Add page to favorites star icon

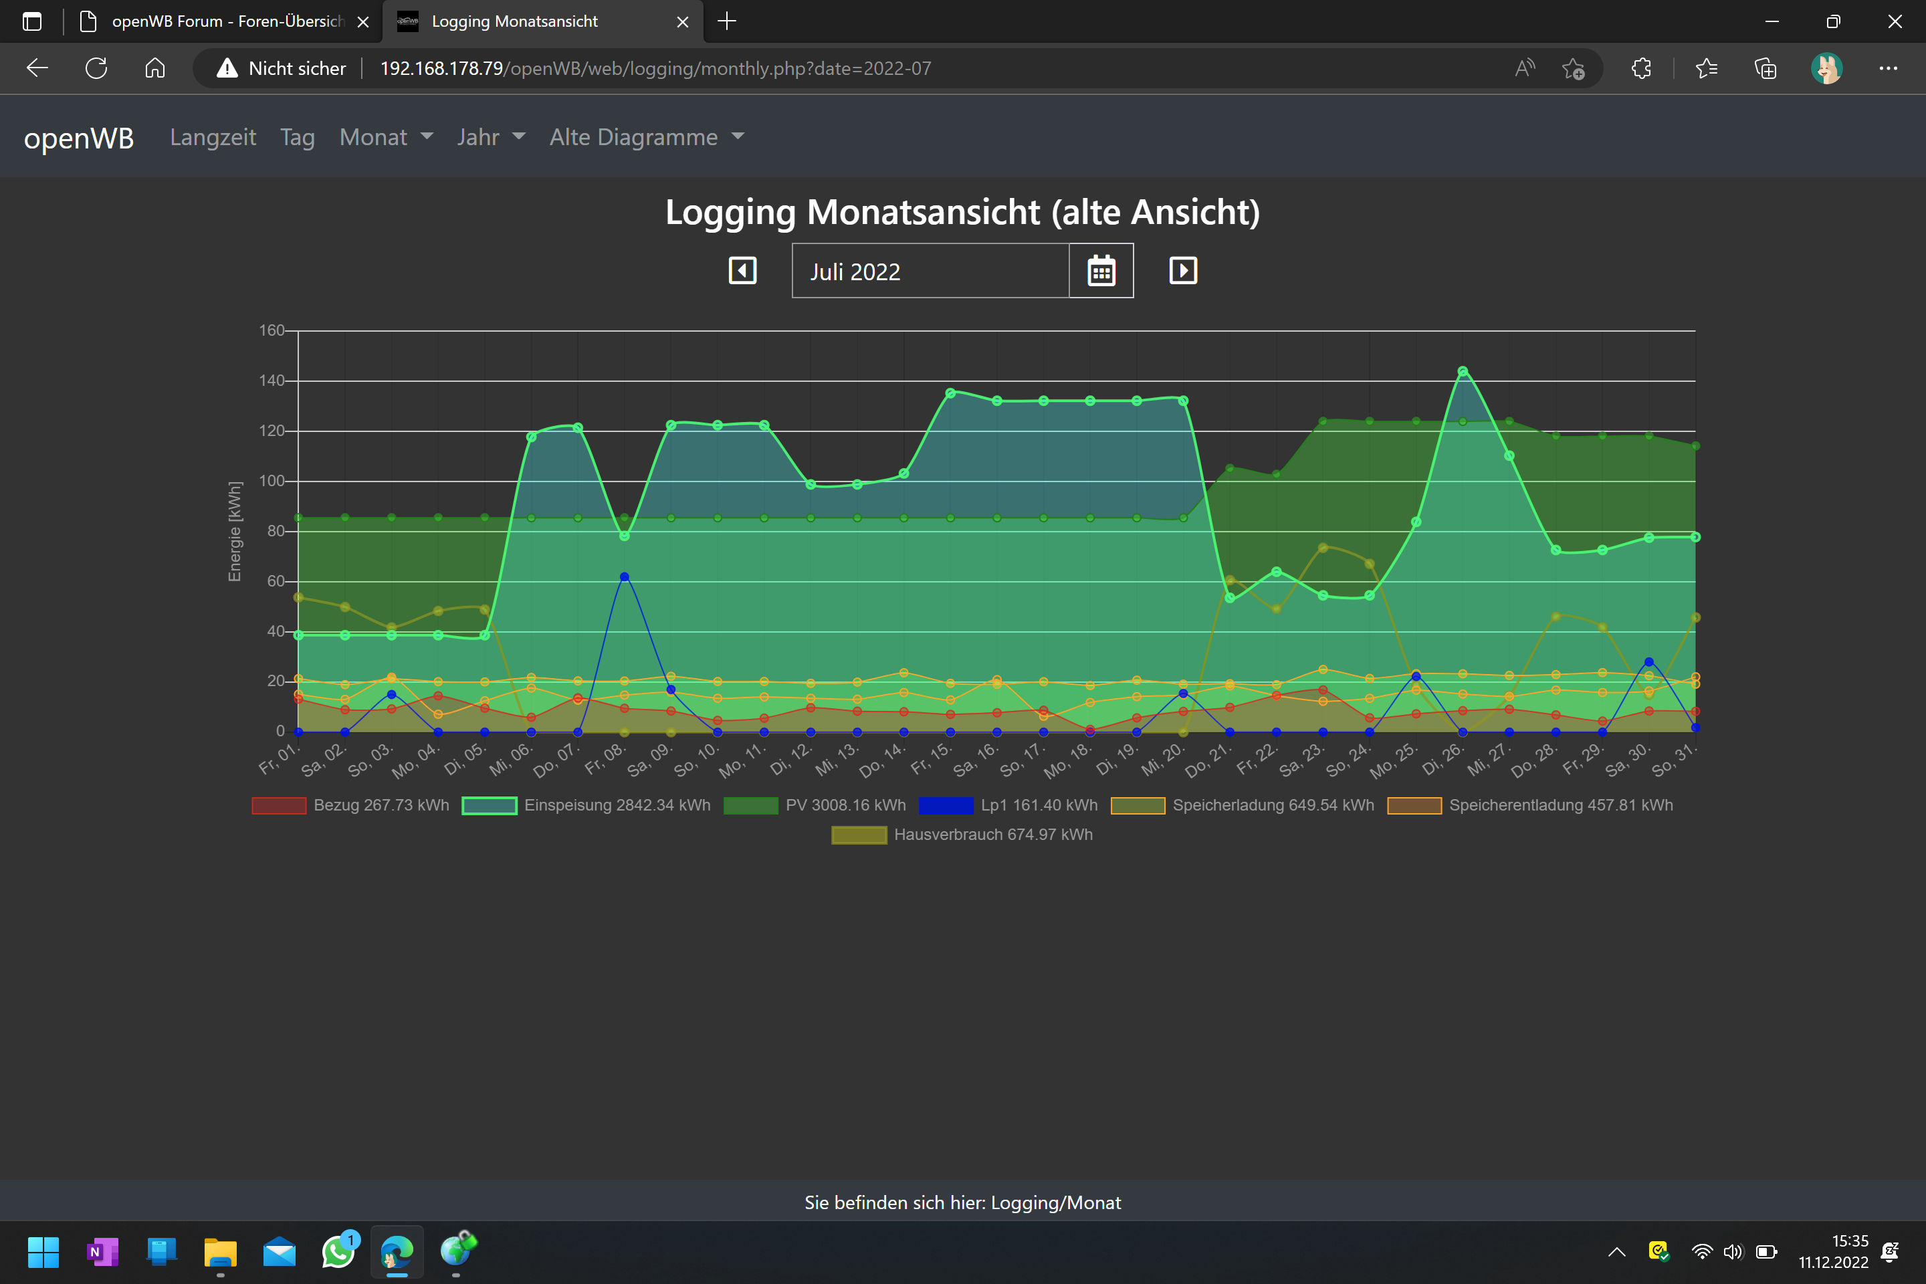click(1572, 68)
